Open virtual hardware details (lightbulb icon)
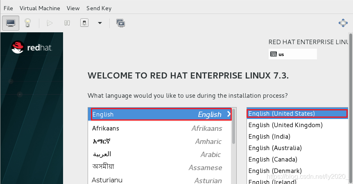353x184 pixels. [27, 23]
